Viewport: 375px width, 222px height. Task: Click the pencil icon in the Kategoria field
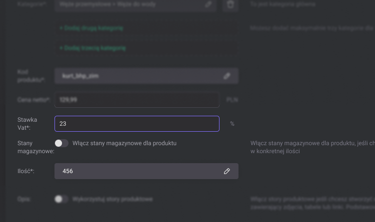(208, 4)
